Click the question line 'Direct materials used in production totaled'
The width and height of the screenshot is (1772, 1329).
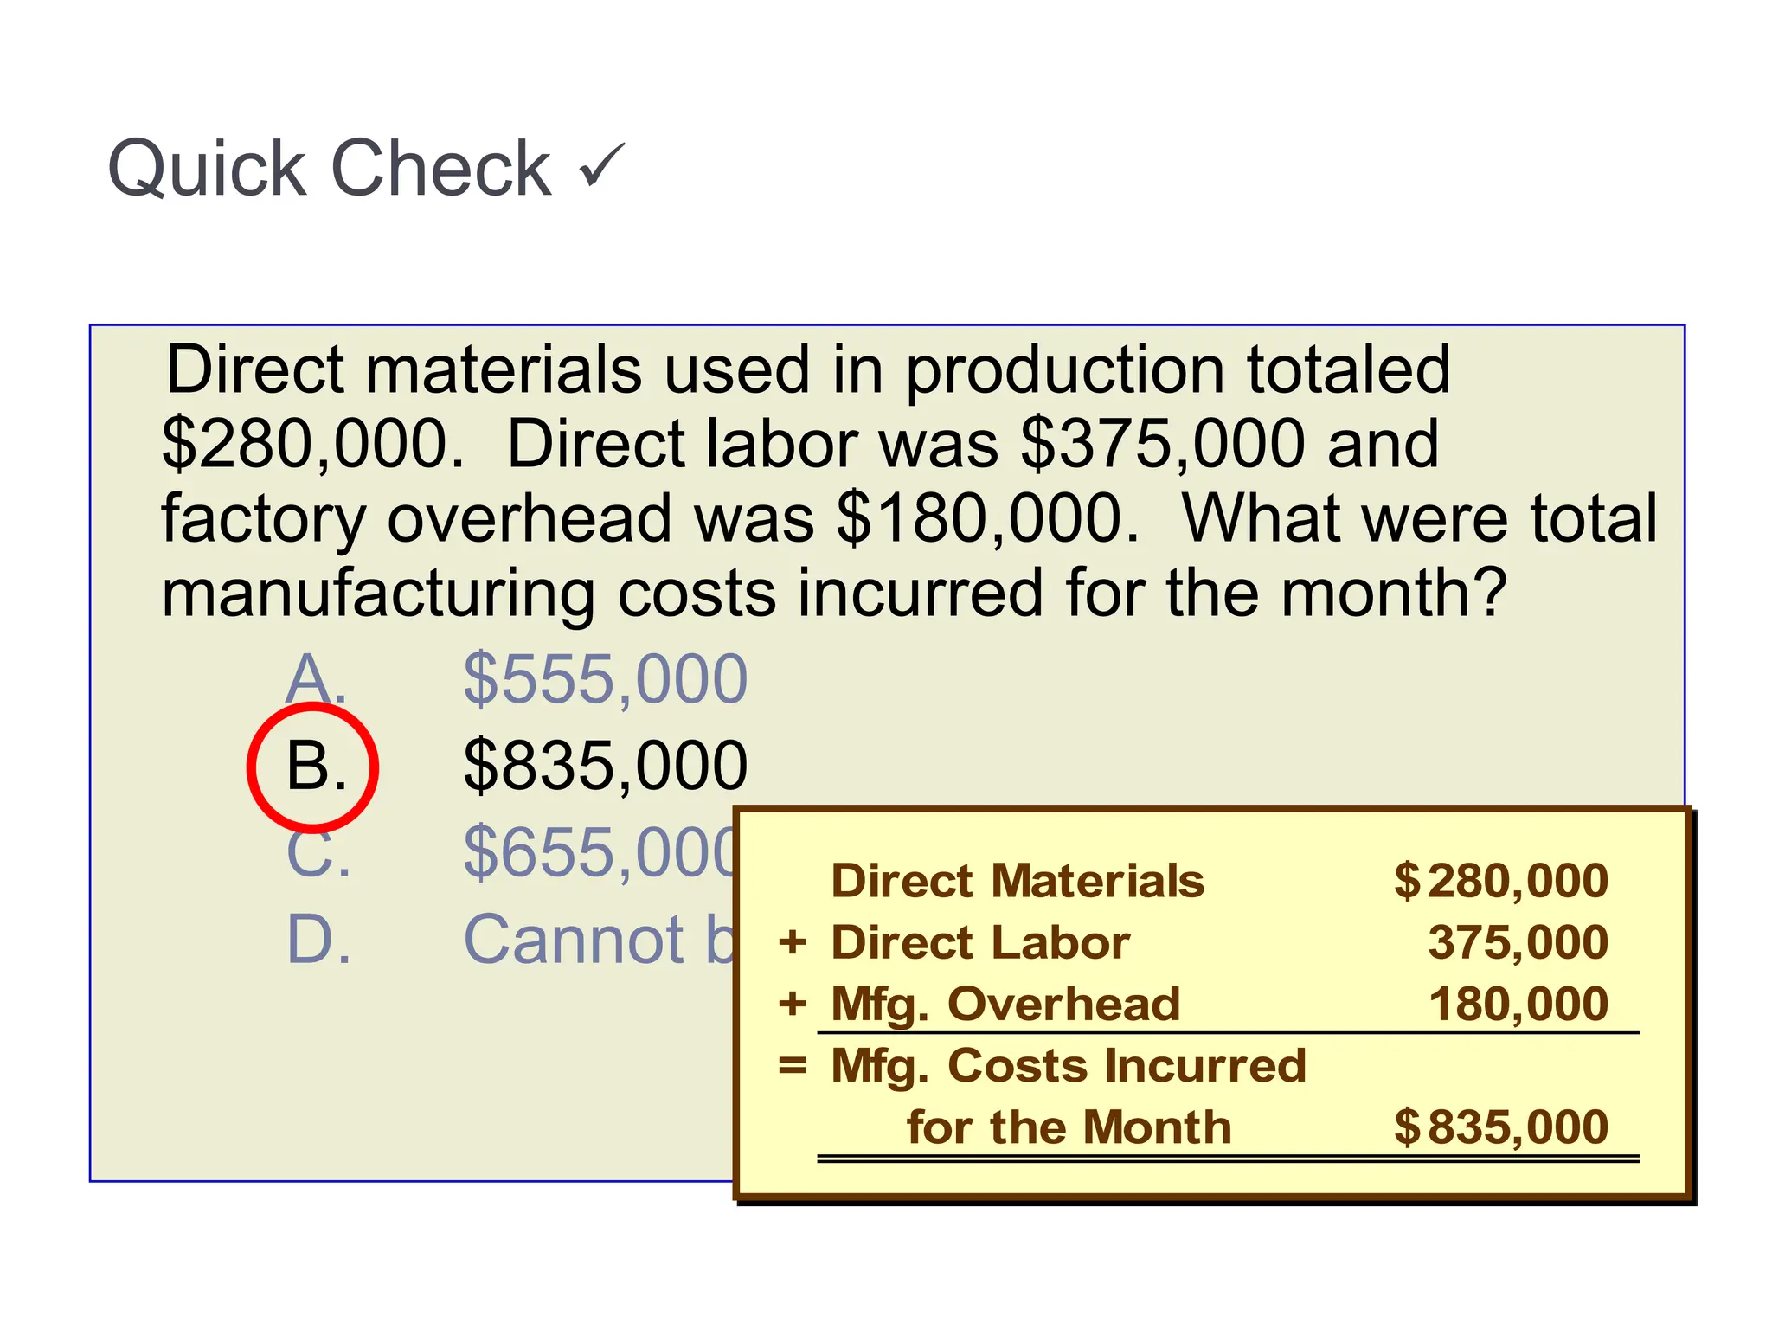(807, 370)
